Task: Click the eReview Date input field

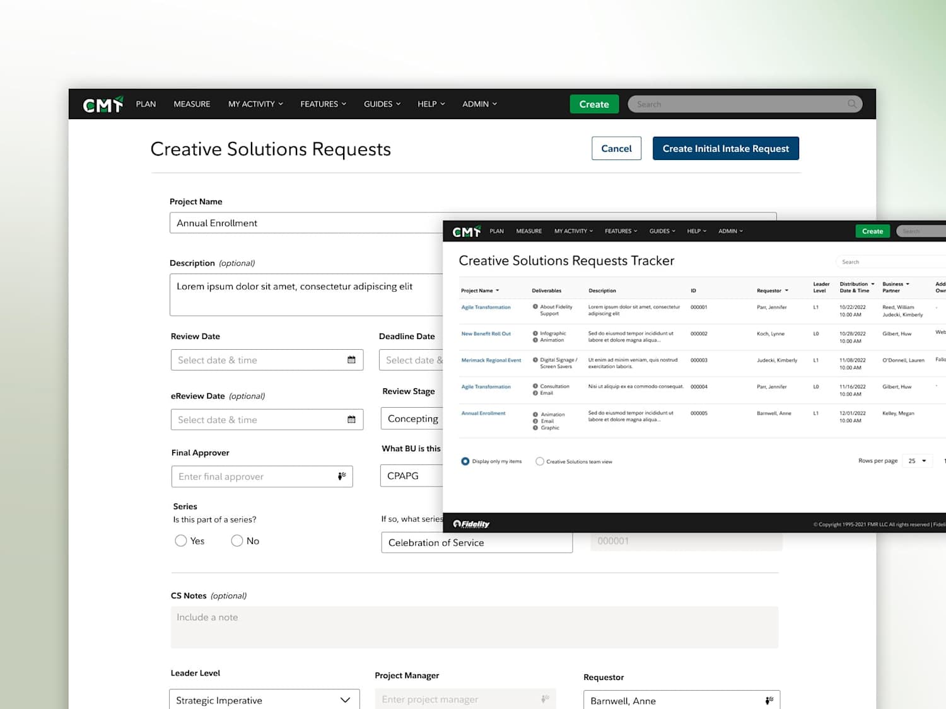Action: (x=267, y=420)
